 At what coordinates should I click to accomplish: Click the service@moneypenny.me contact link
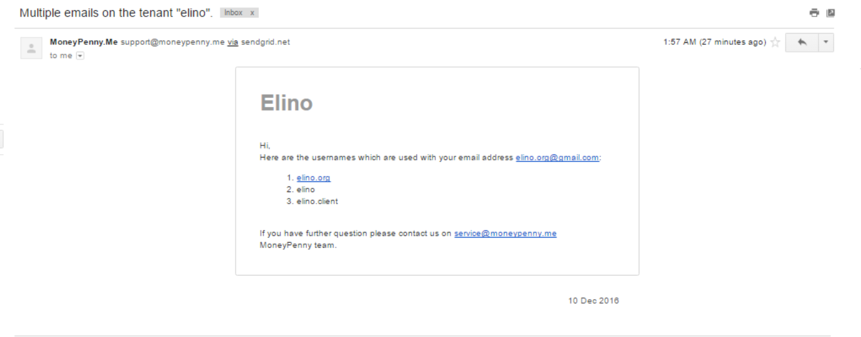505,233
